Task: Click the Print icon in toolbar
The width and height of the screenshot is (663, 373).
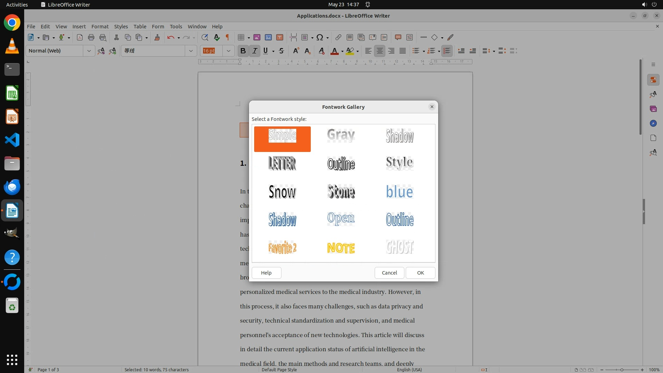Action: (91, 37)
